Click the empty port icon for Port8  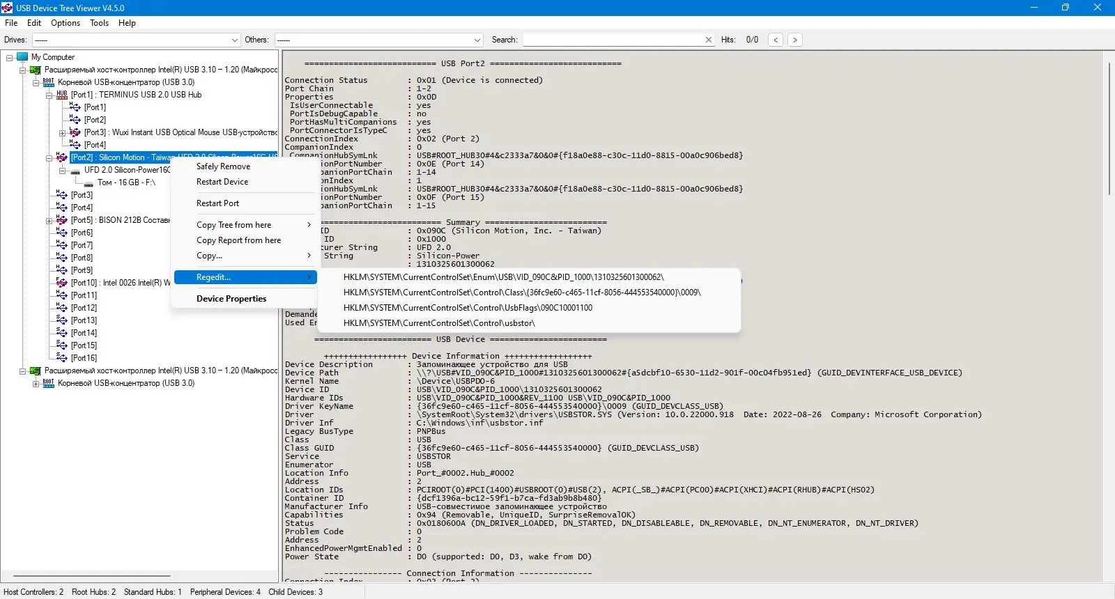pyautogui.click(x=62, y=258)
